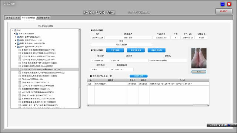Viewport: 237px width, 133px height.
Task: Expand patient folder dated 1944/11/01
Action: coord(16,40)
